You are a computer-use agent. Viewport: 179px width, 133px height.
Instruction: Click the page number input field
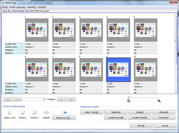tap(34, 99)
